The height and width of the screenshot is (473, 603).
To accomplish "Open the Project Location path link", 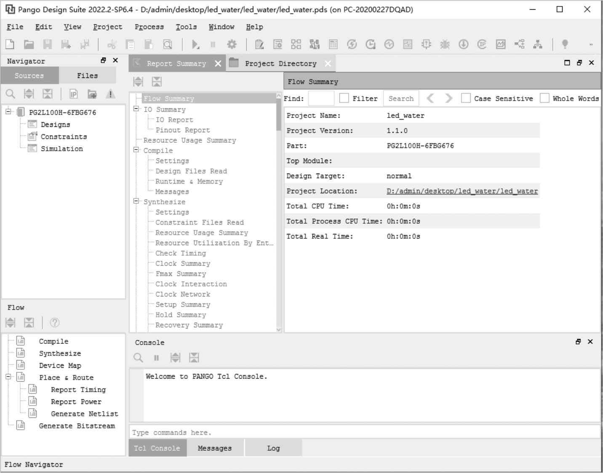I will pyautogui.click(x=462, y=191).
